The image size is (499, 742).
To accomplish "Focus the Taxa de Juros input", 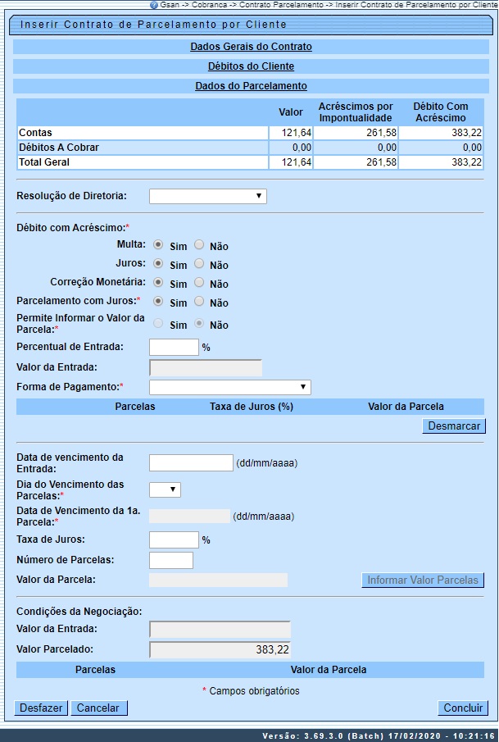I will [x=174, y=539].
